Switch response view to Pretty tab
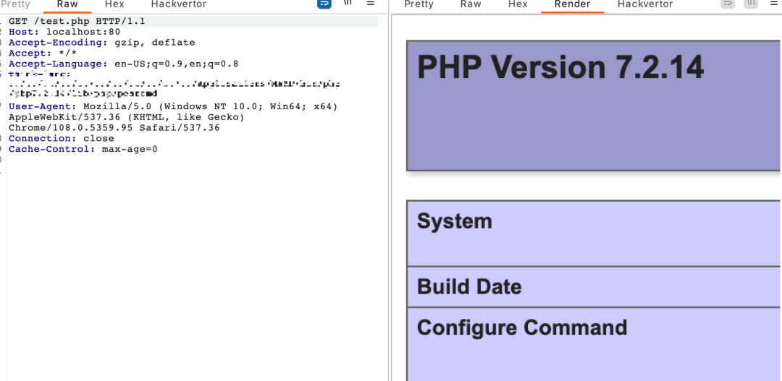The height and width of the screenshot is (381, 782). point(419,4)
